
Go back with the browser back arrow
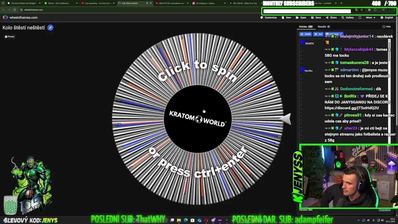3,10
